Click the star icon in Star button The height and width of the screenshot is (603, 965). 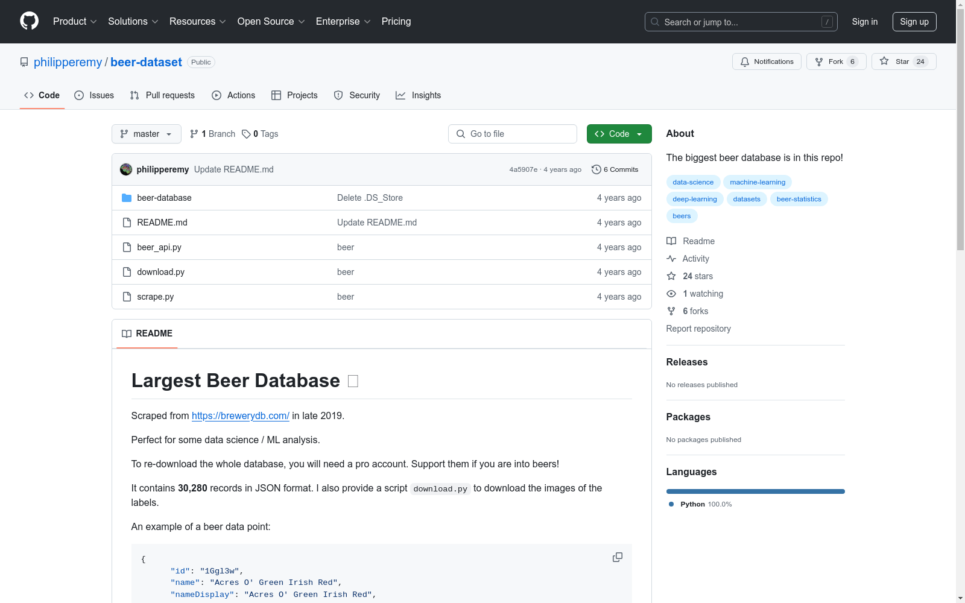[884, 61]
